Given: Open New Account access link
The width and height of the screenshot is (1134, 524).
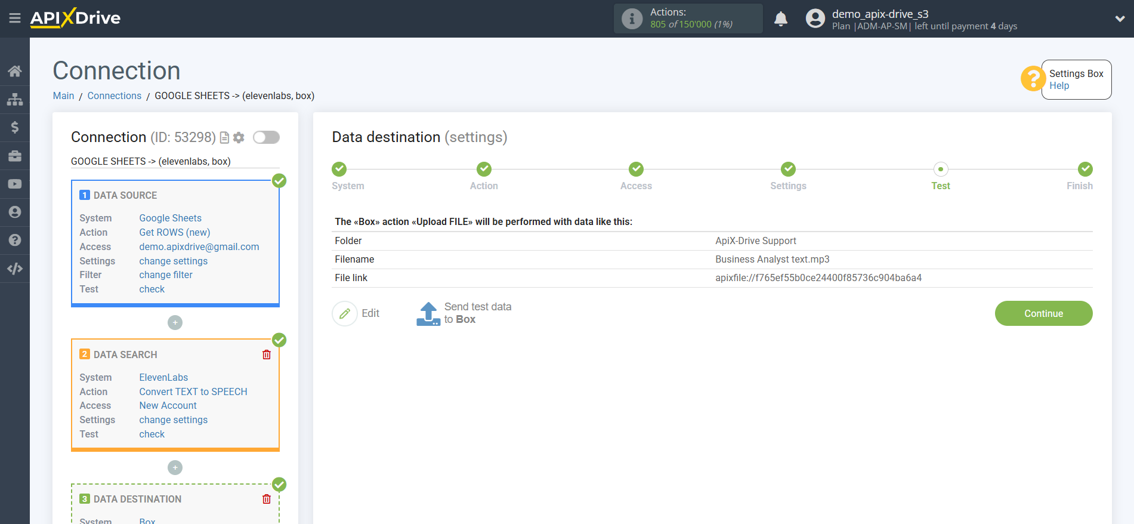Looking at the screenshot, I should click(168, 405).
